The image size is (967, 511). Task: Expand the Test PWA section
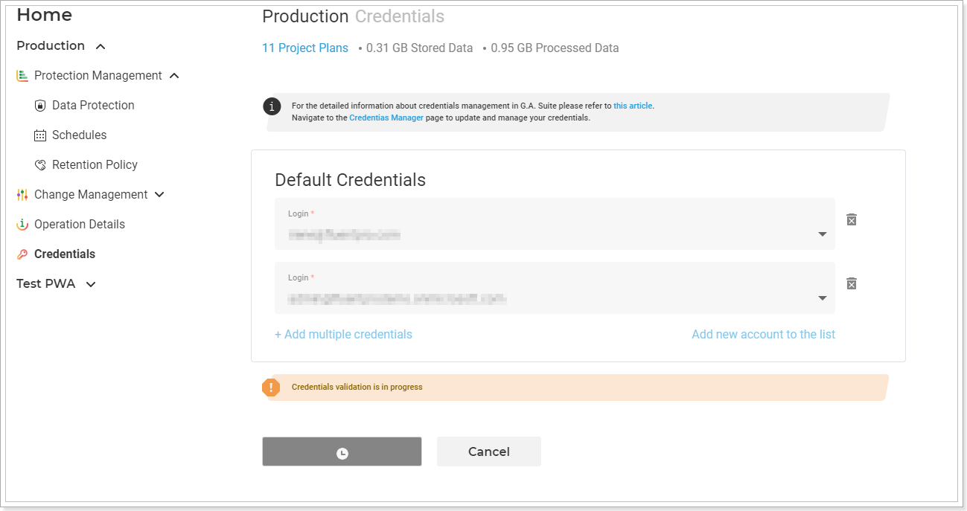point(91,284)
